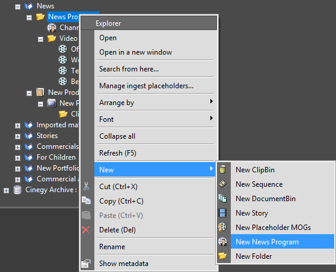Choose New DocumentBin in submenu
Viewport: 336px width, 272px height.
[283, 199]
